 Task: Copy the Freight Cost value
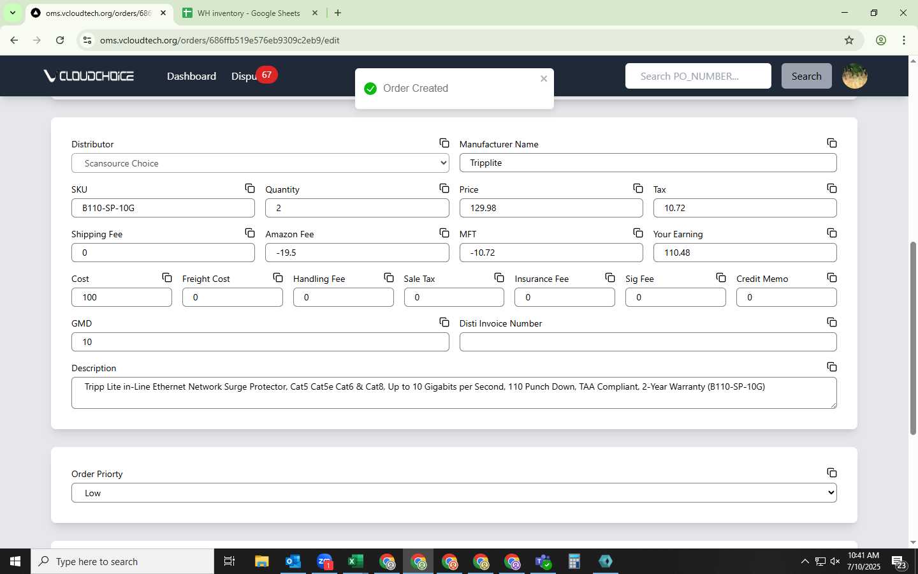(278, 277)
